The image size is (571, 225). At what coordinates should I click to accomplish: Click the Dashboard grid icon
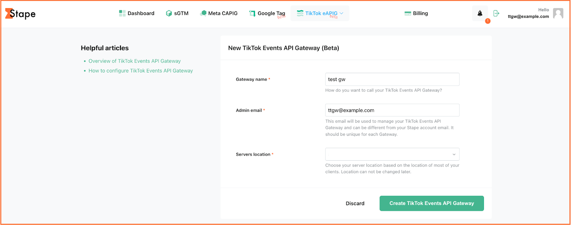pyautogui.click(x=122, y=13)
